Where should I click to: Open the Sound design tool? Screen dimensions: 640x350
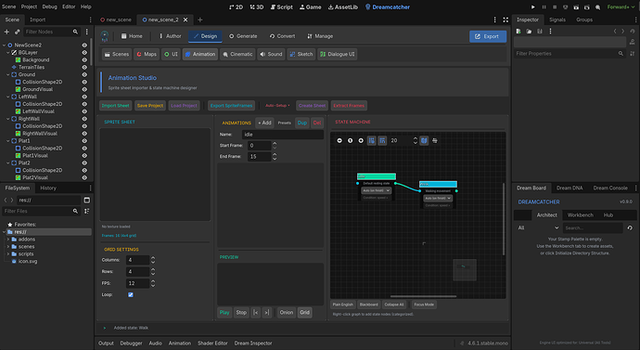tap(271, 54)
